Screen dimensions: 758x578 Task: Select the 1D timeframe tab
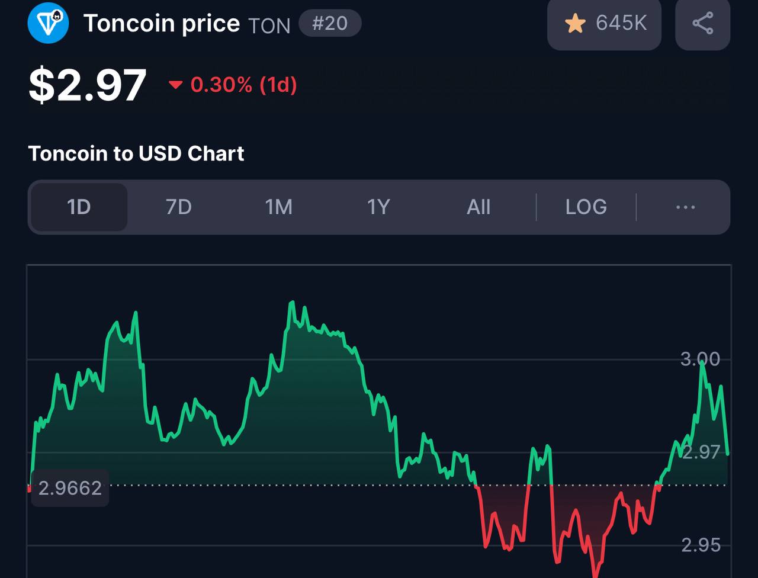(x=79, y=207)
